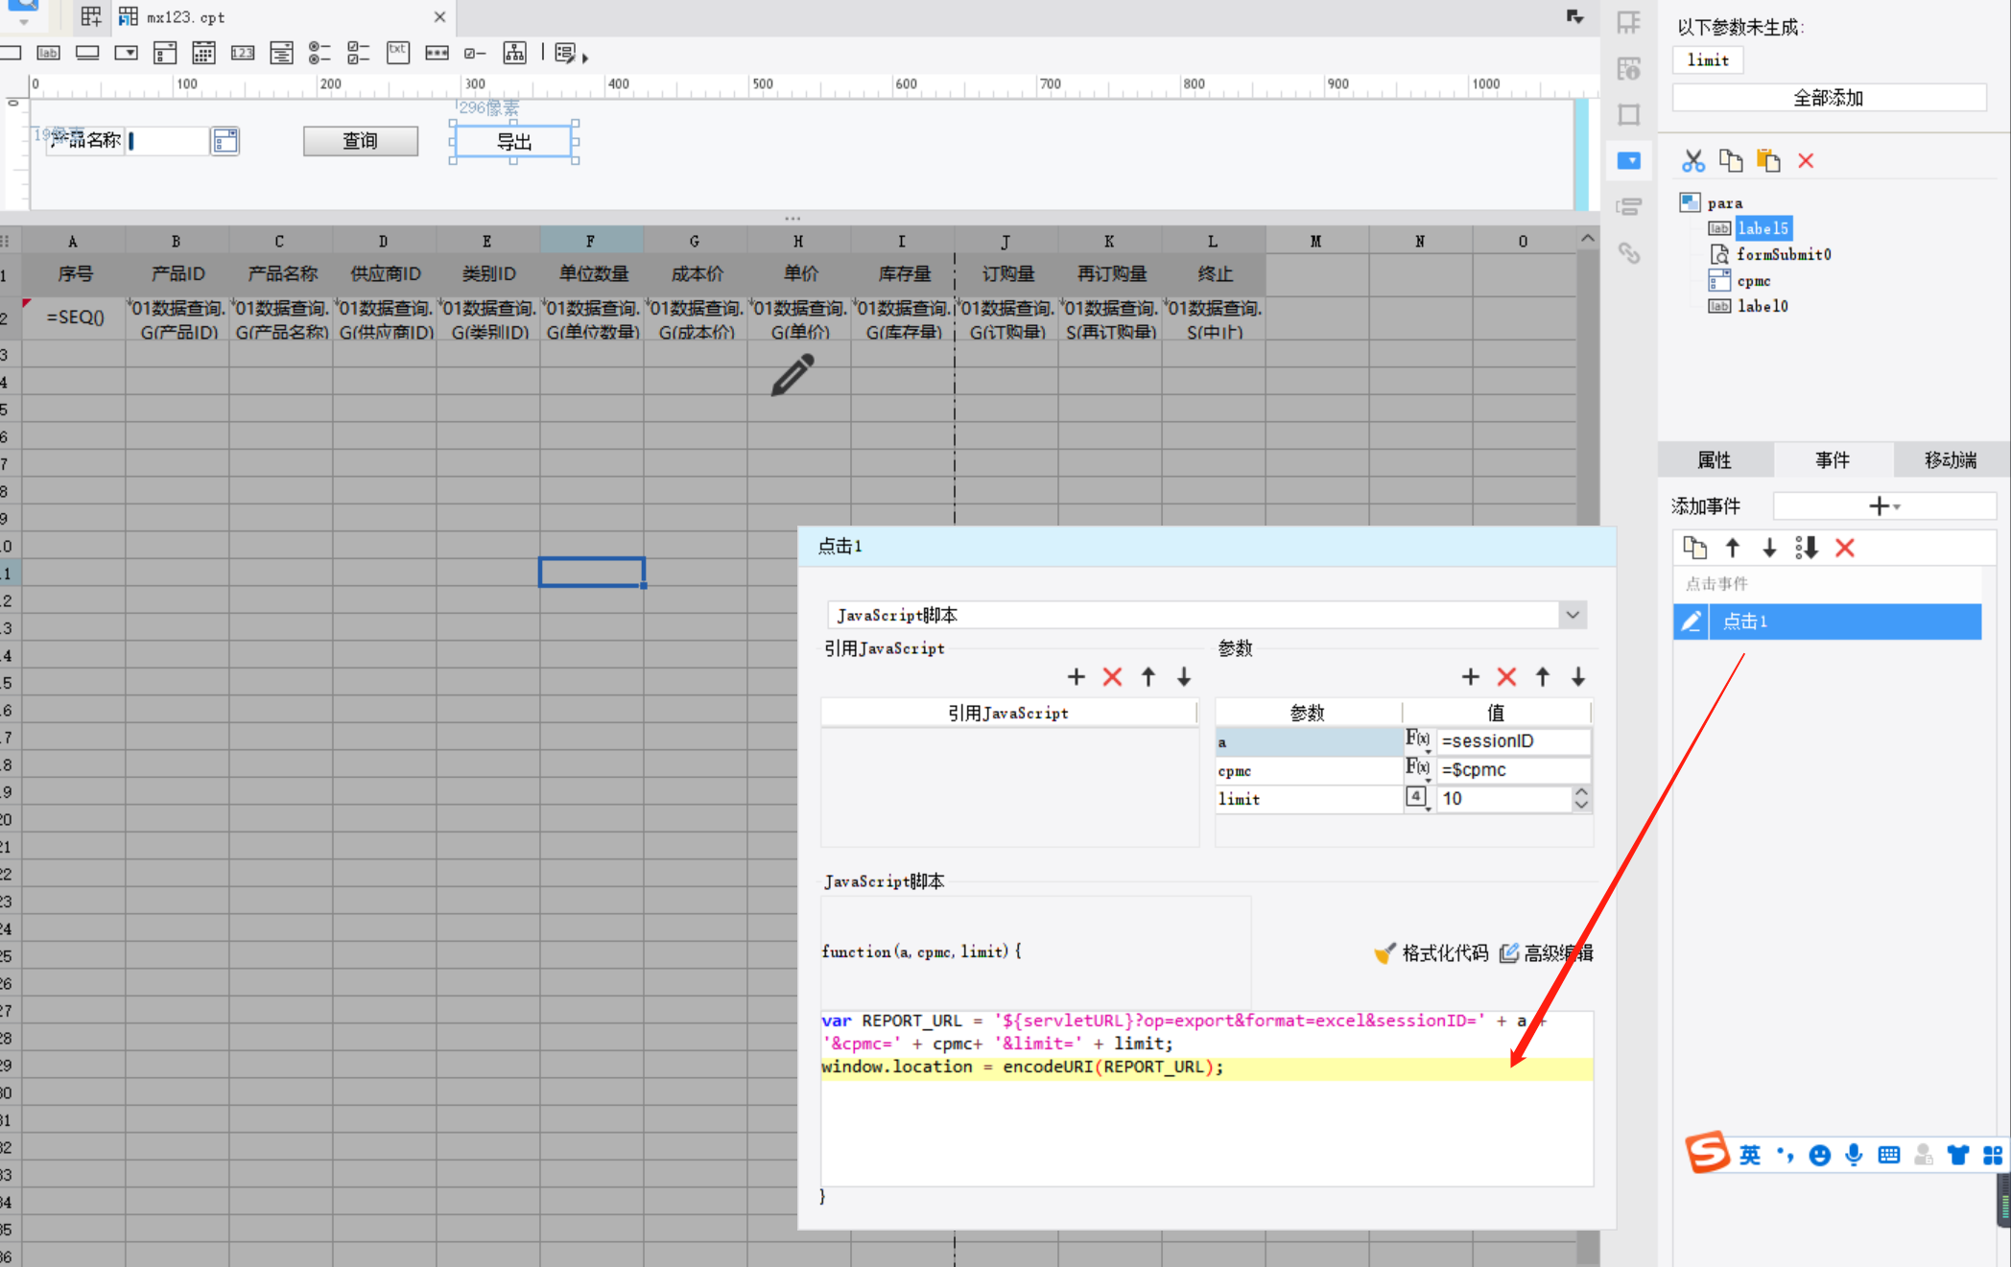Screen dimensions: 2011x1267
Task: Open the predefined widgets edit tool
Action: click(565, 53)
